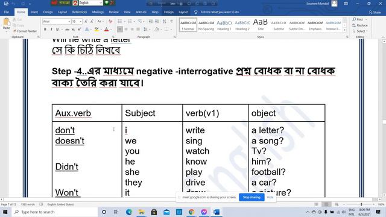The height and width of the screenshot is (217, 386).
Task: Apply the yellow text highlight color
Action: click(x=96, y=30)
